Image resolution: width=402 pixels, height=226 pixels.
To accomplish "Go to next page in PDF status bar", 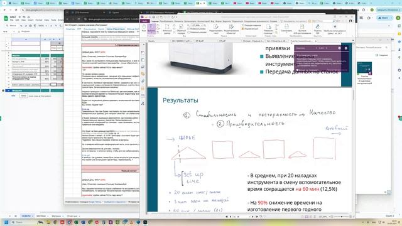I will (x=253, y=217).
